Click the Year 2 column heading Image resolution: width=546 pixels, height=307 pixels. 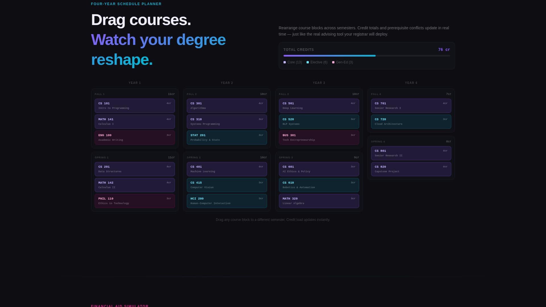click(227, 83)
